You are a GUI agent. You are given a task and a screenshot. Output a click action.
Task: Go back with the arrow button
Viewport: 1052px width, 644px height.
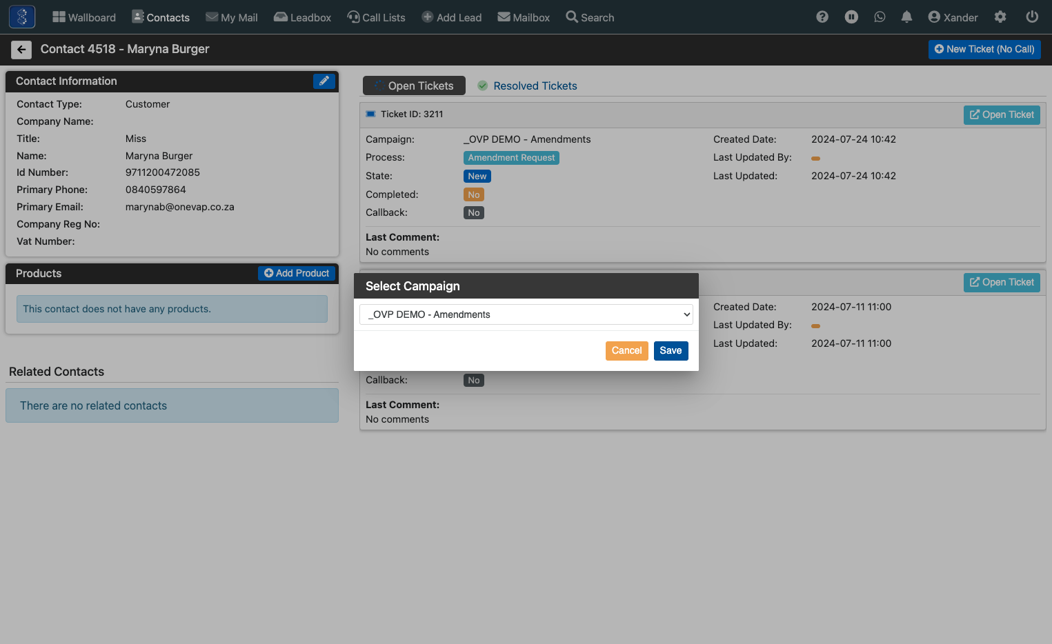point(21,50)
